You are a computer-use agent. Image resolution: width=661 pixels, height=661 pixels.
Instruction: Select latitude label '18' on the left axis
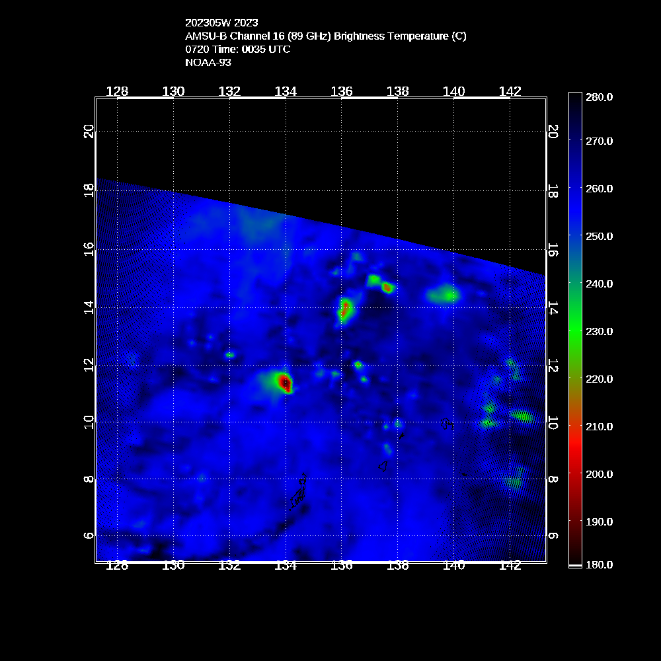(89, 190)
